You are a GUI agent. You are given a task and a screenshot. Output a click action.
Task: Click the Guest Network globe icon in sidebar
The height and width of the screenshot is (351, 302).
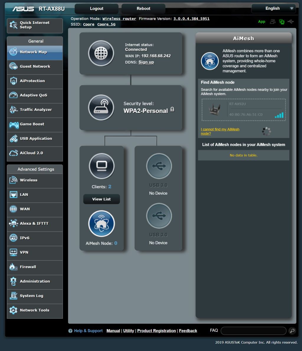(x=13, y=66)
